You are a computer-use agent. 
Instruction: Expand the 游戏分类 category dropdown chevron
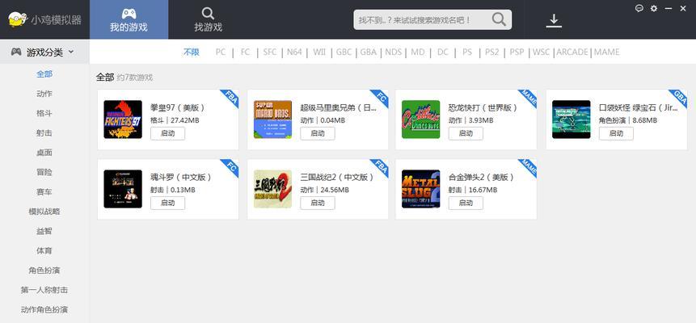pos(71,52)
